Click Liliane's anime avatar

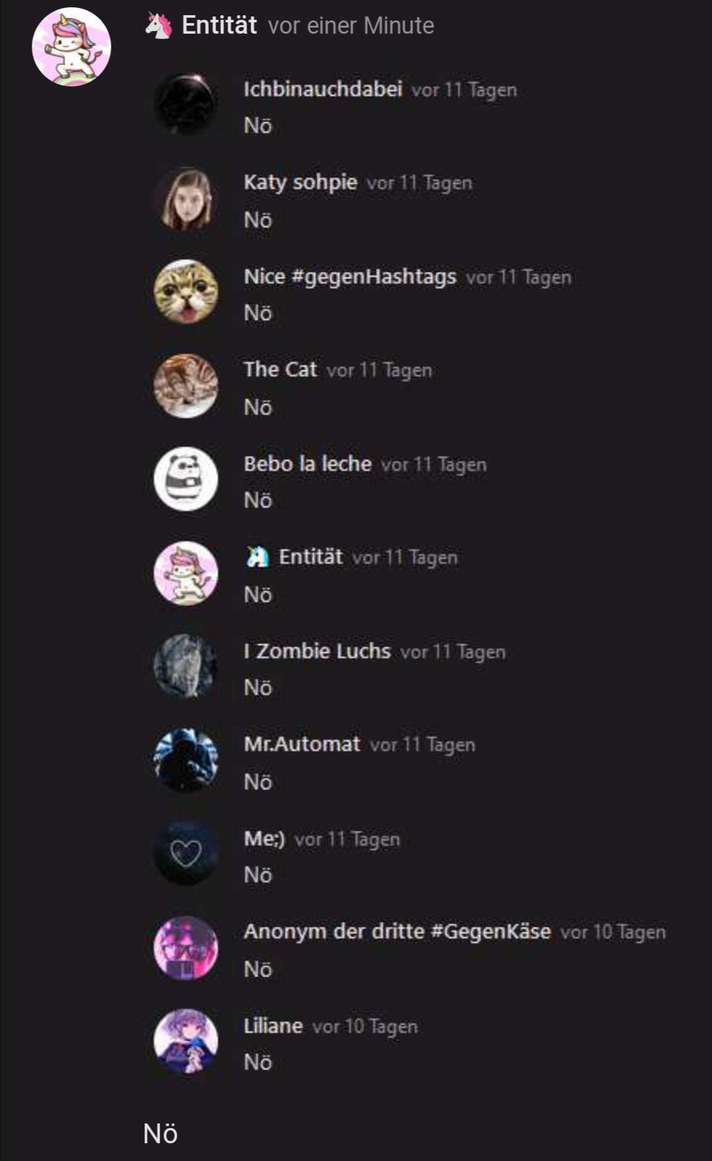click(186, 1041)
